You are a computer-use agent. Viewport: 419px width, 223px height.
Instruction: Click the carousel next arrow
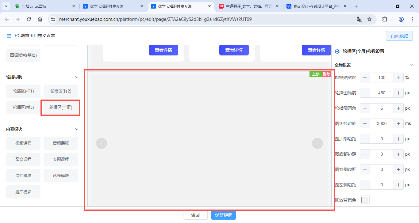coord(317,143)
